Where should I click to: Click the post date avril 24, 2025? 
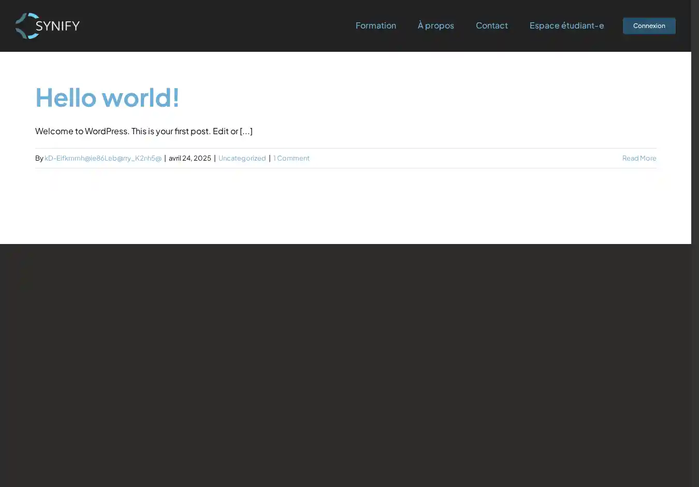click(x=190, y=158)
